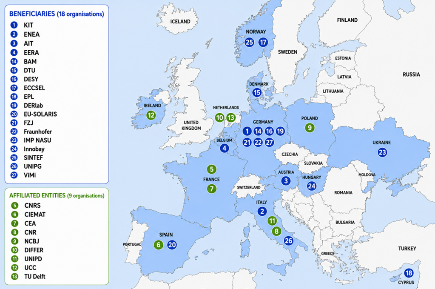Viewport: 435px width, 289px height.
Task: Click the MOLDOVA country label
Action: [x=367, y=175]
